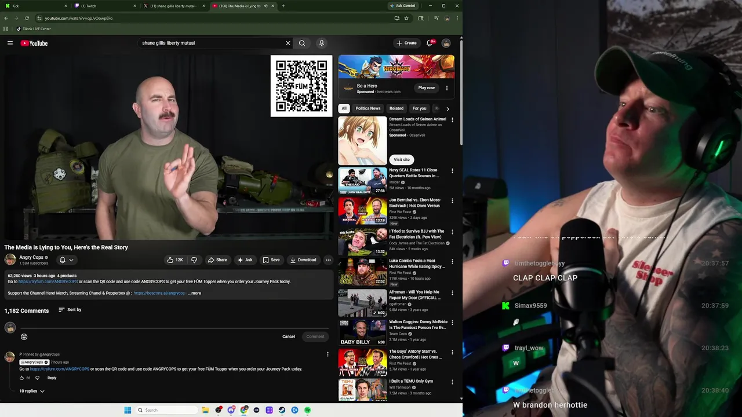Open the beacons.ai/angrycops link
Viewport: 742px width, 417px height.
pos(160,293)
